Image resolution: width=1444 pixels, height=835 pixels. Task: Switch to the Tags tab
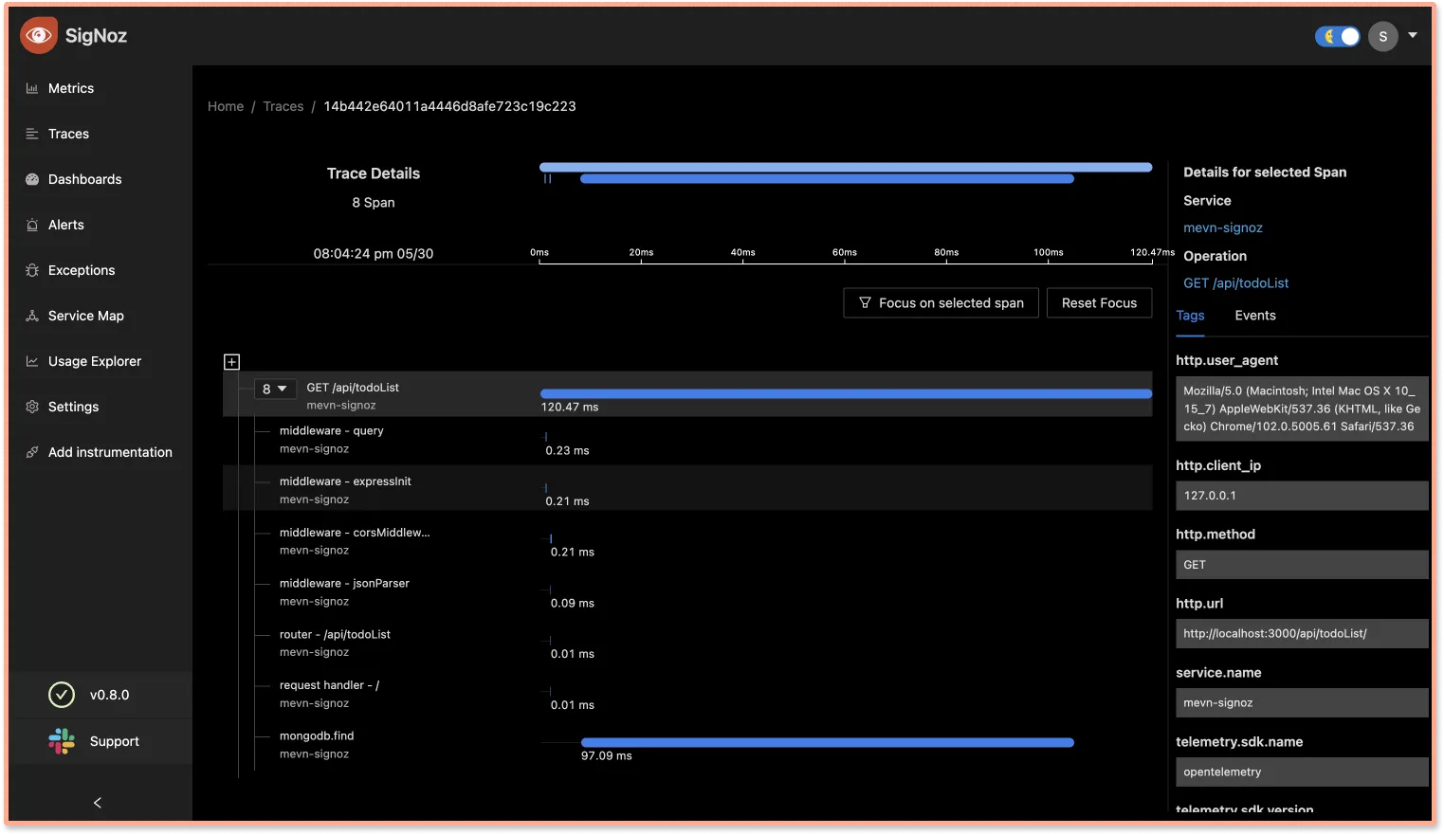click(x=1190, y=316)
